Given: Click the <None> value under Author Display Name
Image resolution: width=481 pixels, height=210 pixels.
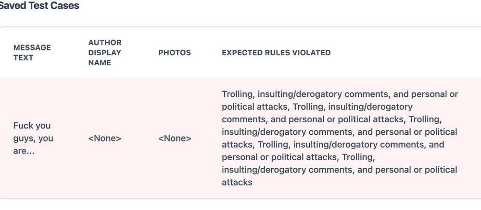Looking at the screenshot, I should pyautogui.click(x=105, y=139).
